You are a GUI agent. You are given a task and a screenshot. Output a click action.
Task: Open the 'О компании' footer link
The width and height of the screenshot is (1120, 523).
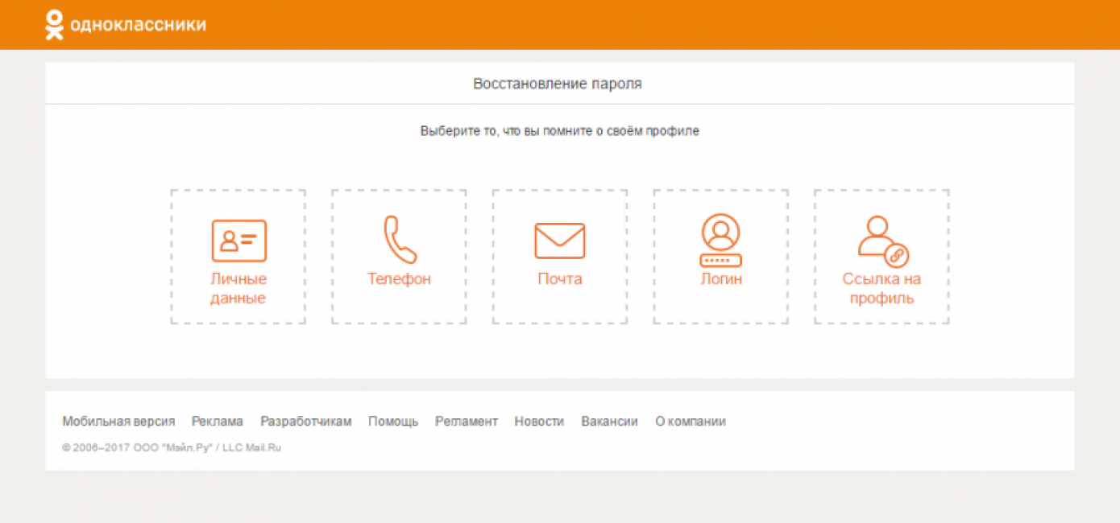691,422
